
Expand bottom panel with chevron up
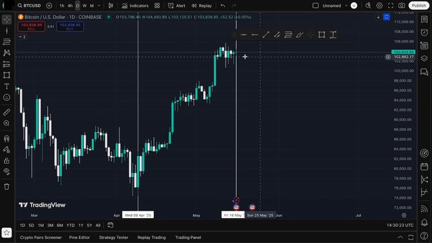[400, 237]
